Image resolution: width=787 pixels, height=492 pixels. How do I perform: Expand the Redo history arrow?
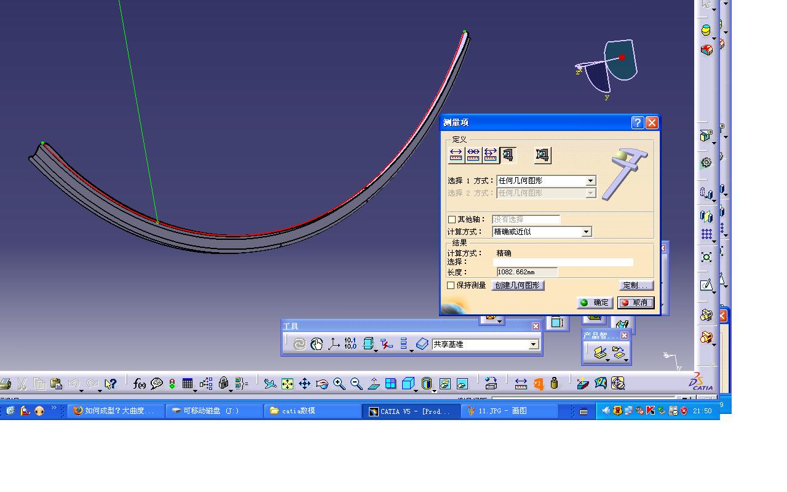[99, 390]
